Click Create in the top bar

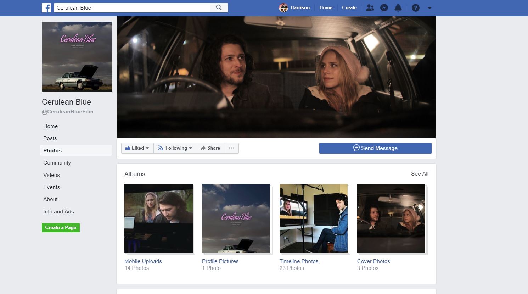pyautogui.click(x=349, y=7)
